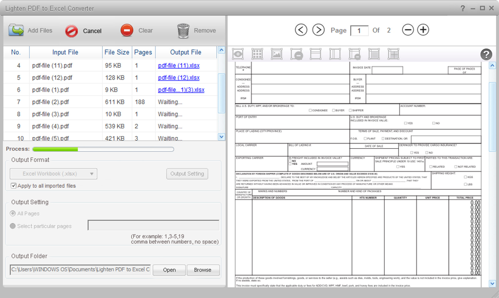This screenshot has height=298, width=499.
Task: Select the image area marking tool
Action: (276, 54)
